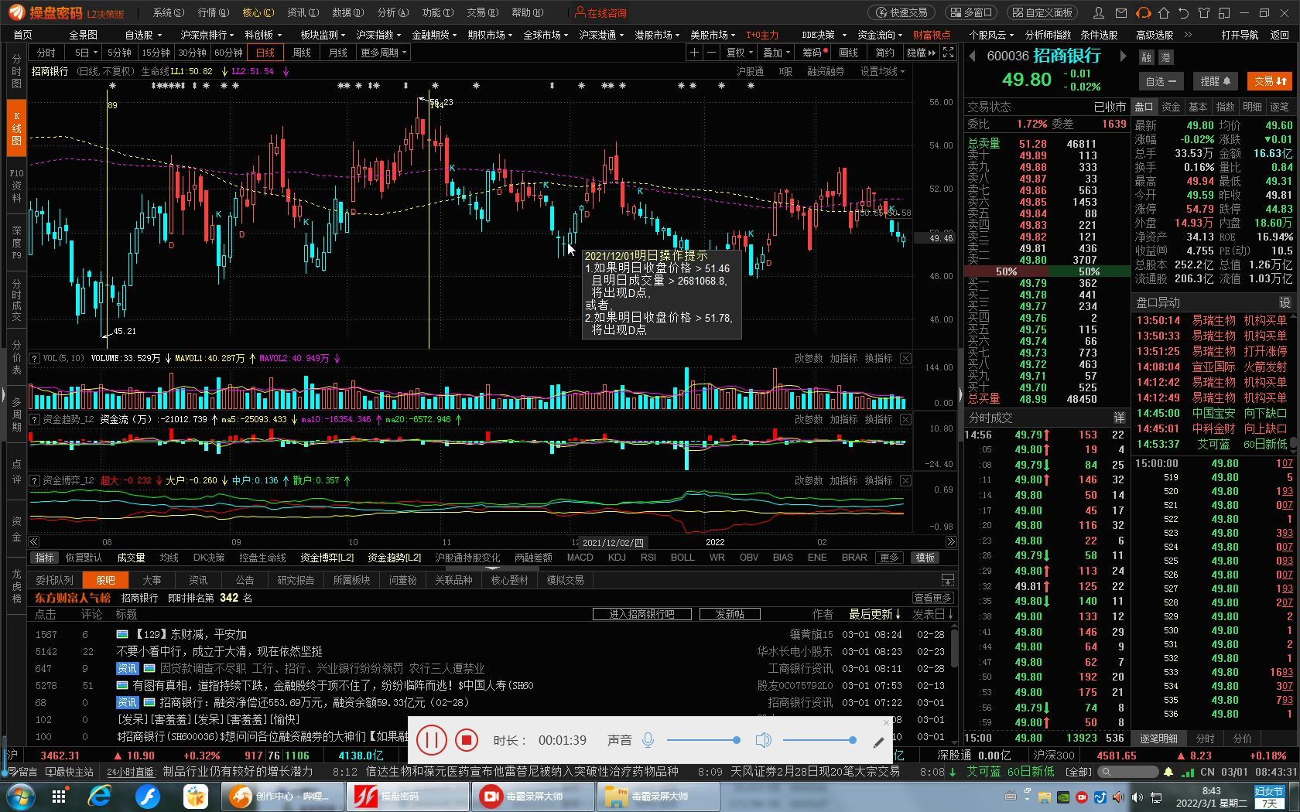Toggle microphone icon in recorder bar

648,740
